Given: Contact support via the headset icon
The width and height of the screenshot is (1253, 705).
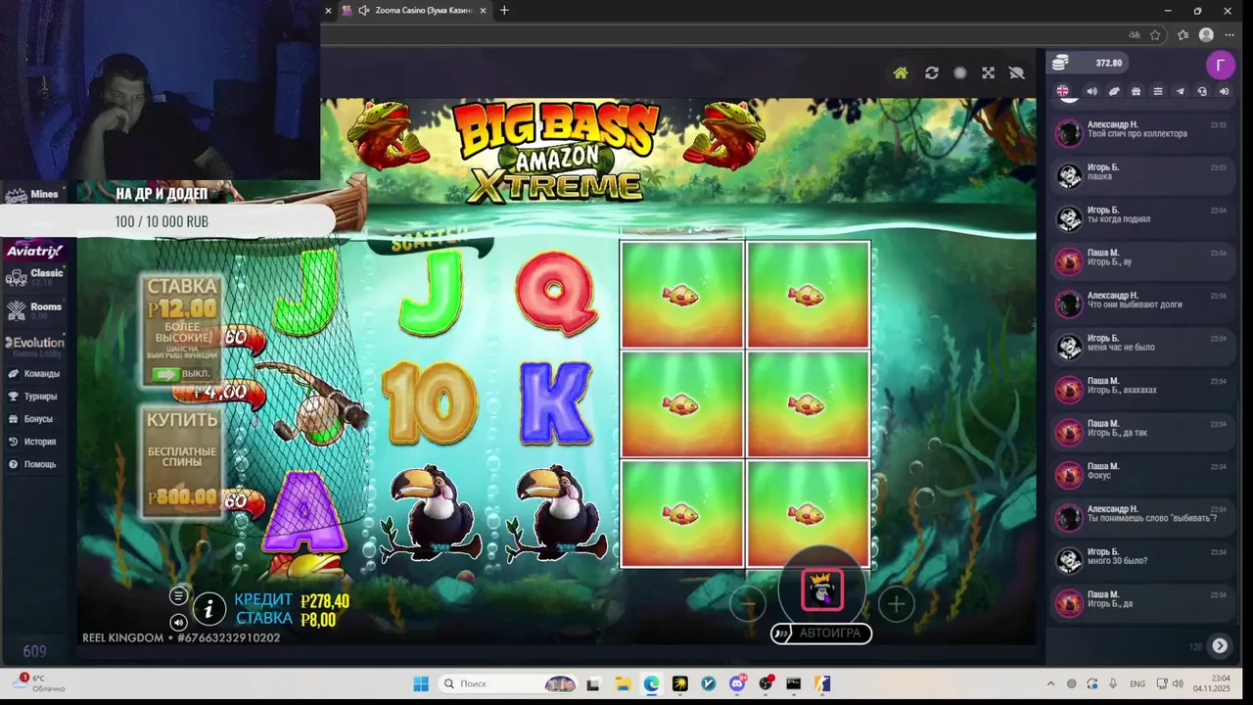Looking at the screenshot, I should (1202, 91).
